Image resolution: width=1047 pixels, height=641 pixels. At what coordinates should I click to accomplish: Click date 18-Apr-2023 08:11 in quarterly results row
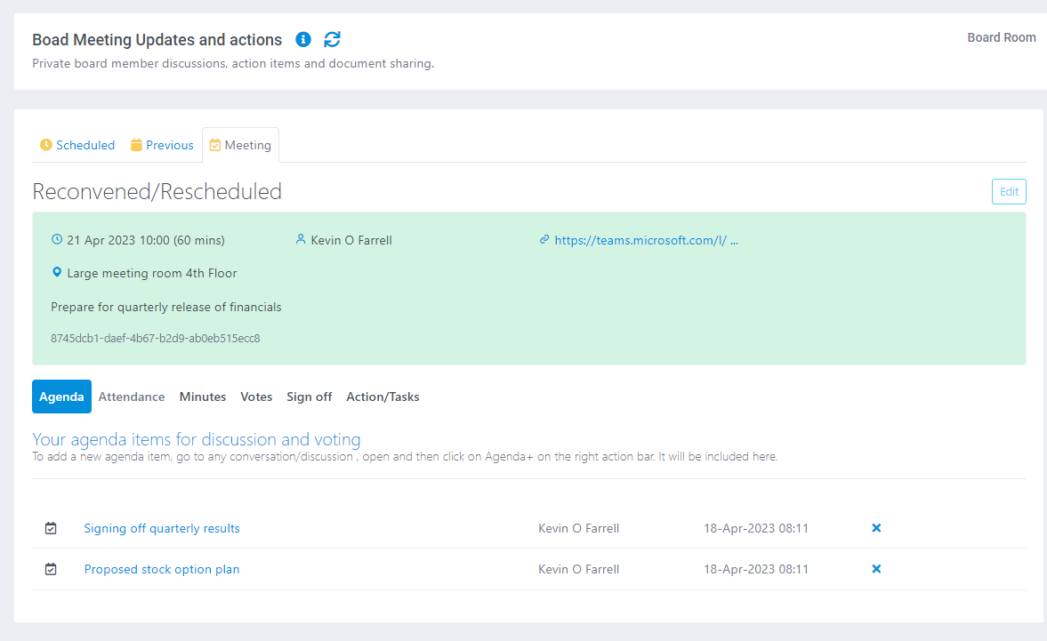pyautogui.click(x=756, y=528)
